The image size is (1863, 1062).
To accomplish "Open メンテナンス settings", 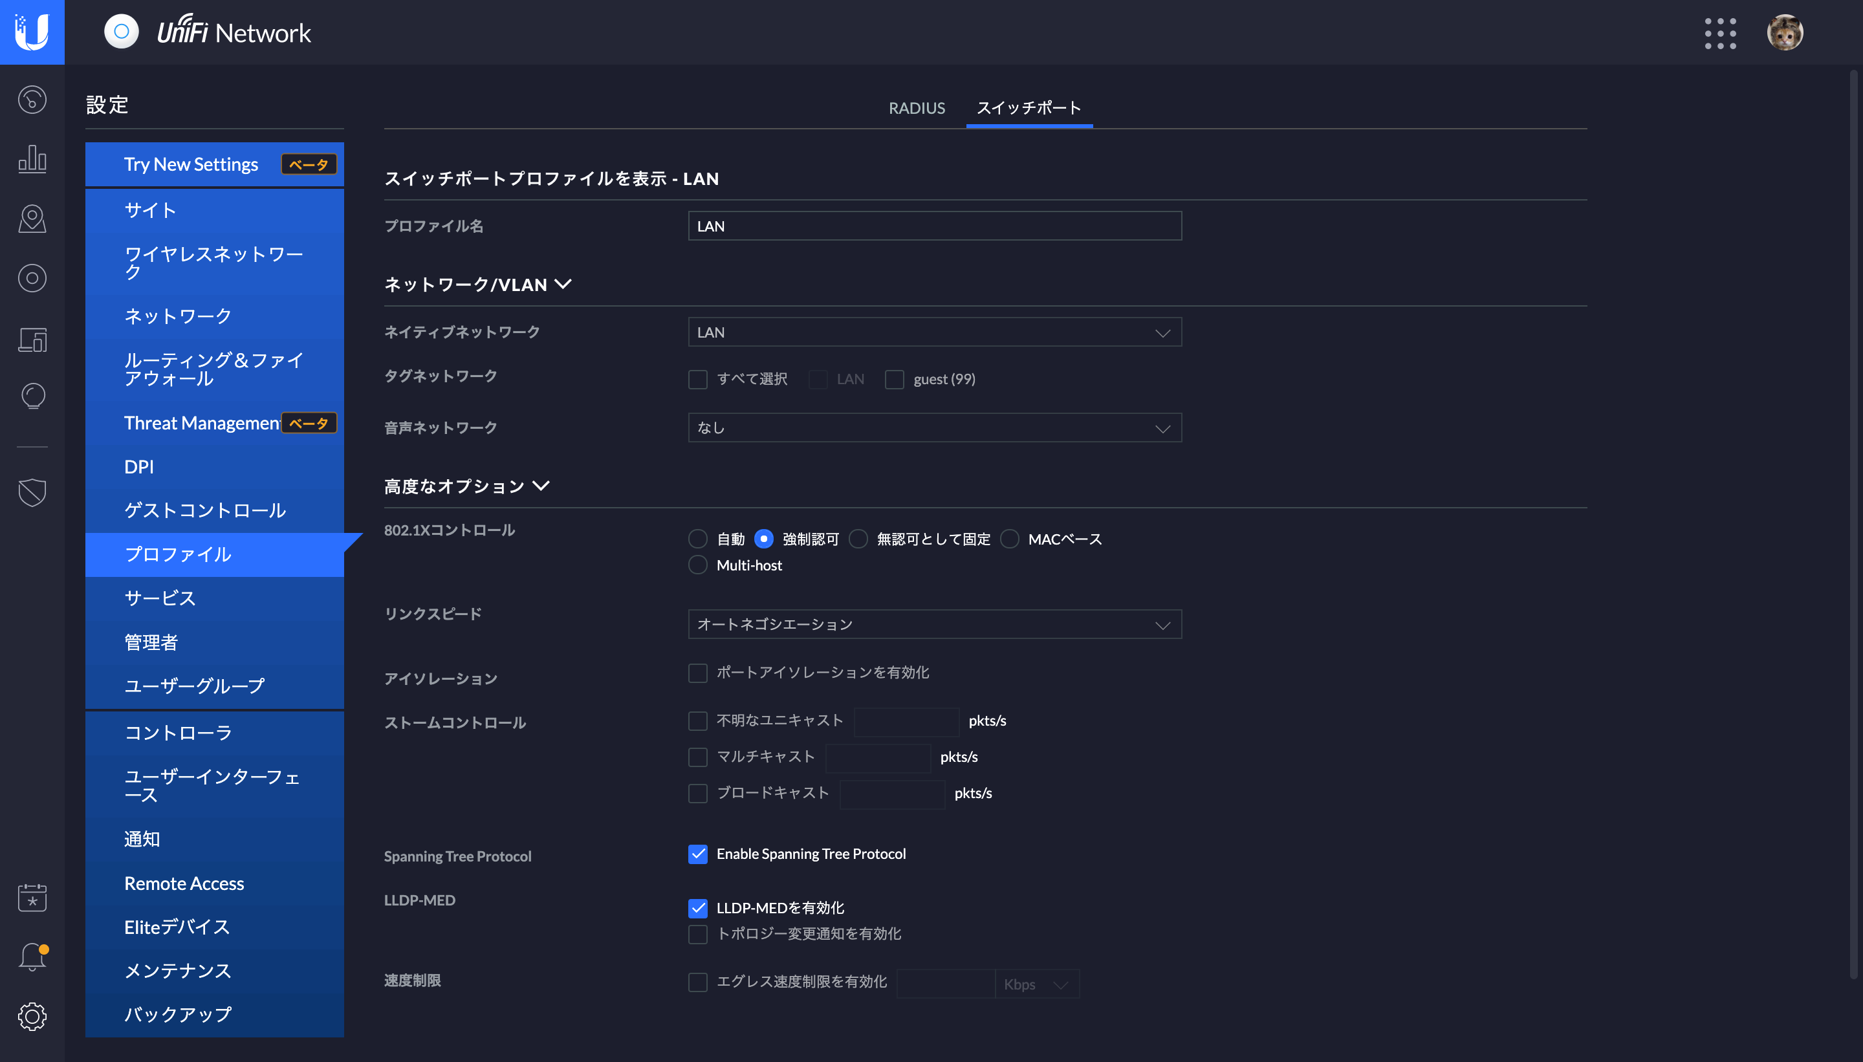I will [215, 971].
